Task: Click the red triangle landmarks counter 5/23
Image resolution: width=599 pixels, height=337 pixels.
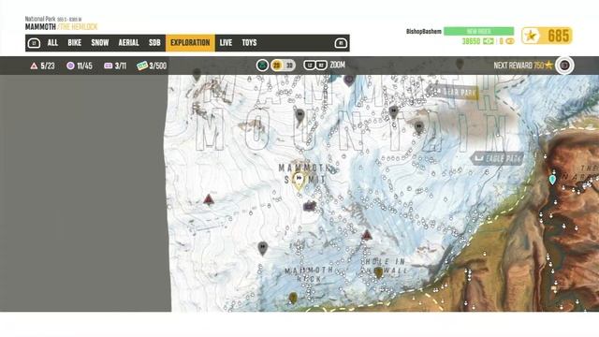Action: (x=42, y=66)
